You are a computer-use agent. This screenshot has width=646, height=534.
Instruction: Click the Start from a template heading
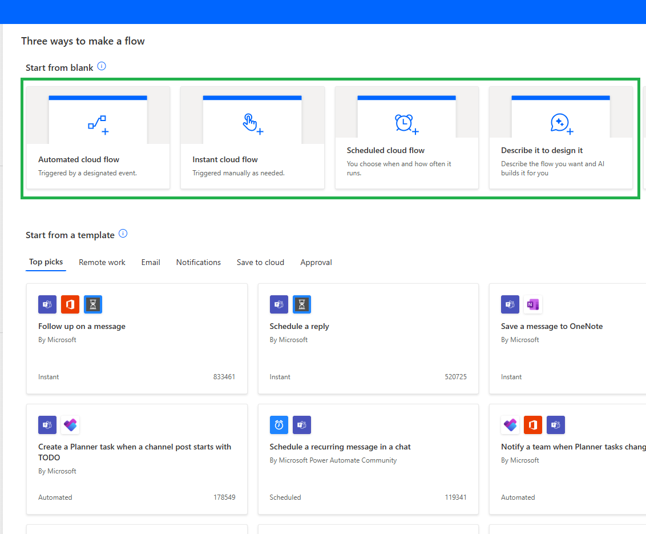pyautogui.click(x=70, y=235)
